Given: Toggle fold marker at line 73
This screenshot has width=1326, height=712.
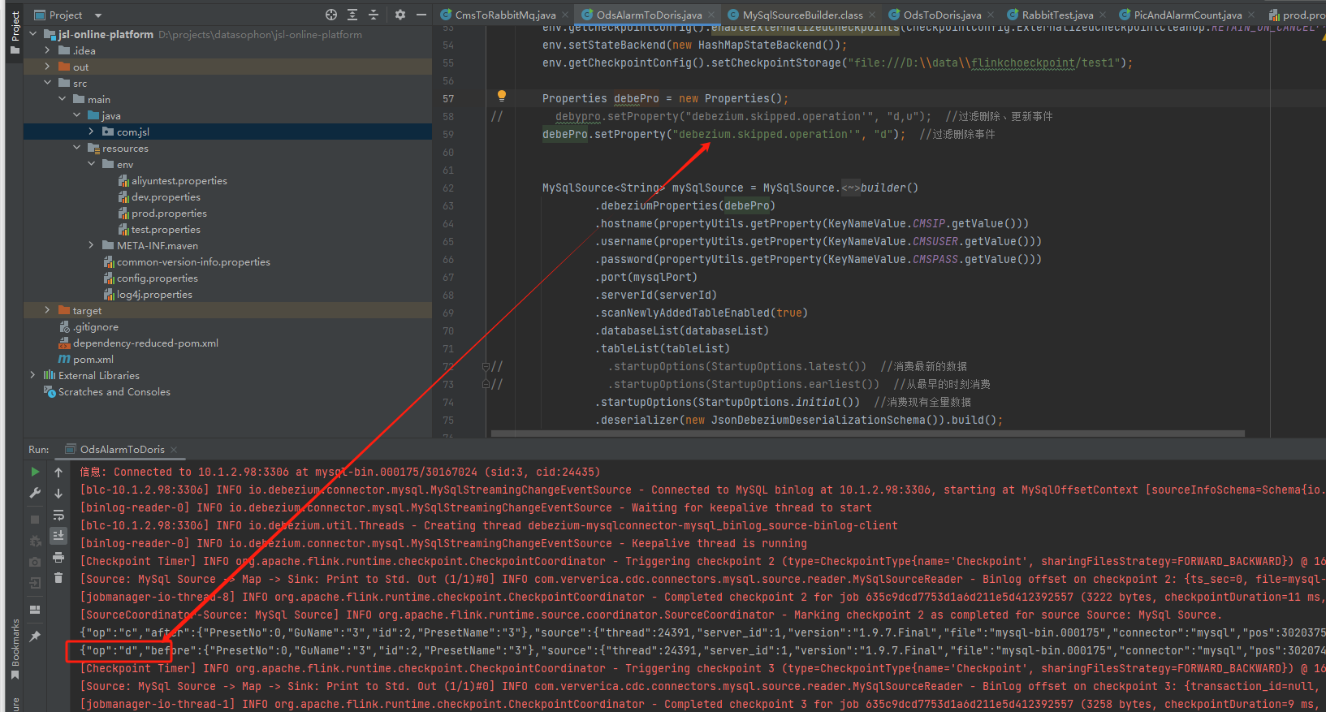Looking at the screenshot, I should [x=486, y=385].
